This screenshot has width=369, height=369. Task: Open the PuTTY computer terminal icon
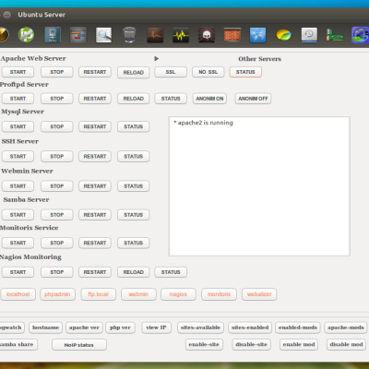pyautogui.click(x=53, y=35)
